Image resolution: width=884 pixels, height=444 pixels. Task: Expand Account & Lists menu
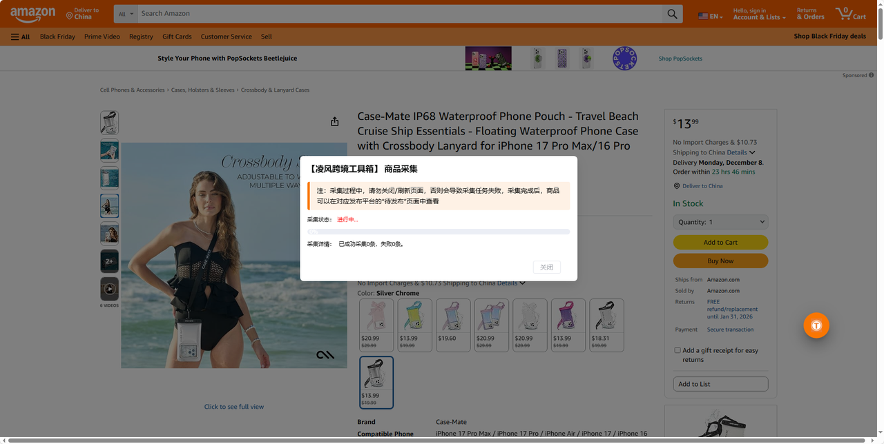759,14
